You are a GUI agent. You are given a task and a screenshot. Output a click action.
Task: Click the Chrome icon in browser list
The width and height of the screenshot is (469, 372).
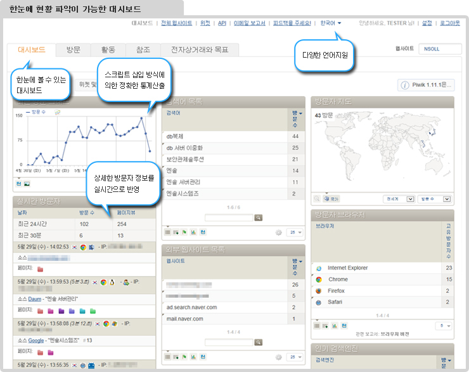click(319, 279)
